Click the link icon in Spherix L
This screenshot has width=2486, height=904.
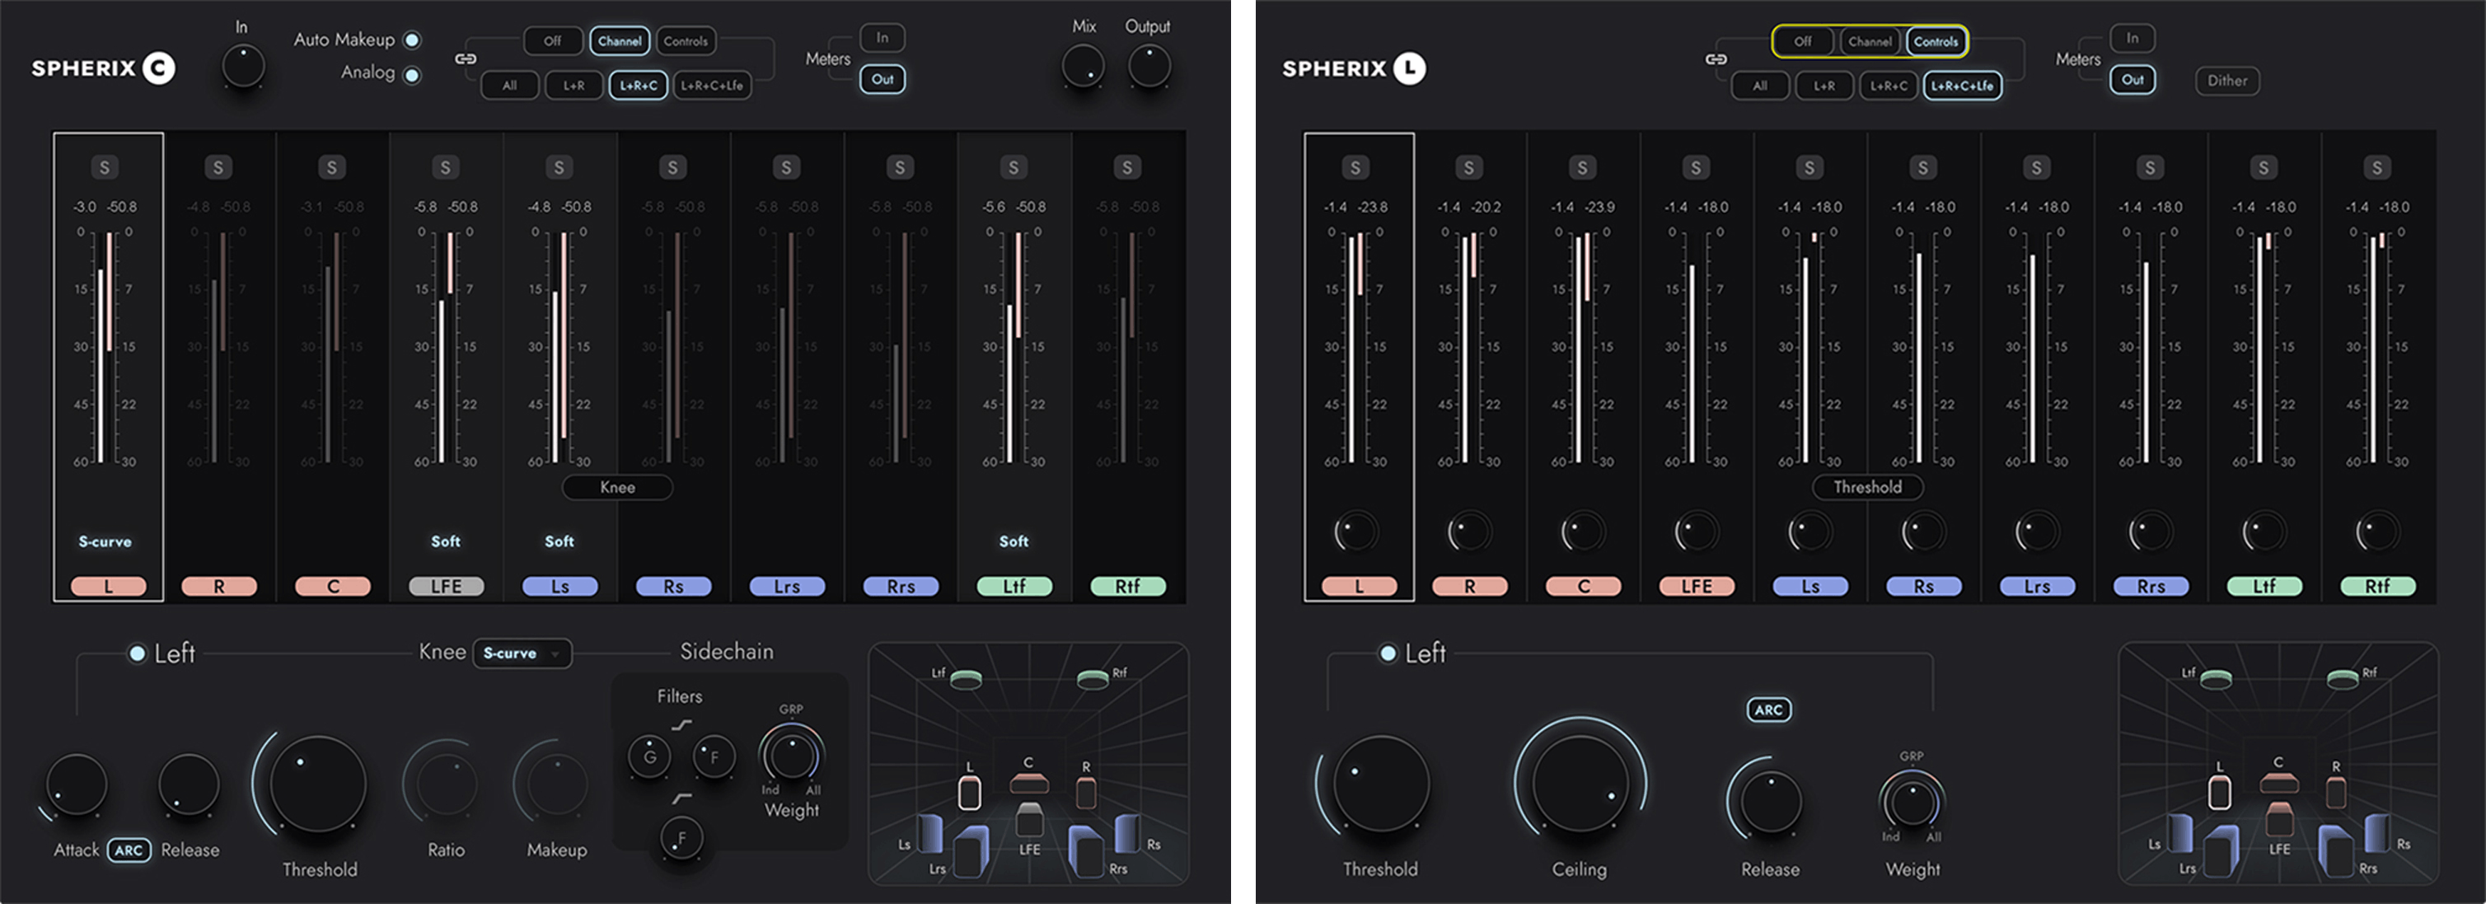point(1716,60)
